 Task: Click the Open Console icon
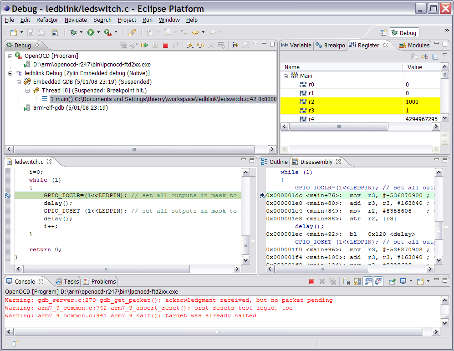(x=420, y=281)
